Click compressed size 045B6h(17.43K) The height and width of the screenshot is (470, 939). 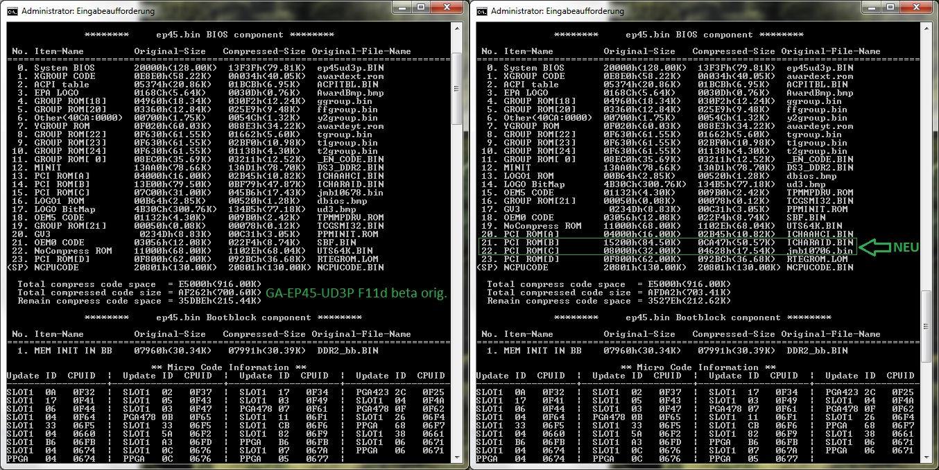pos(267,193)
